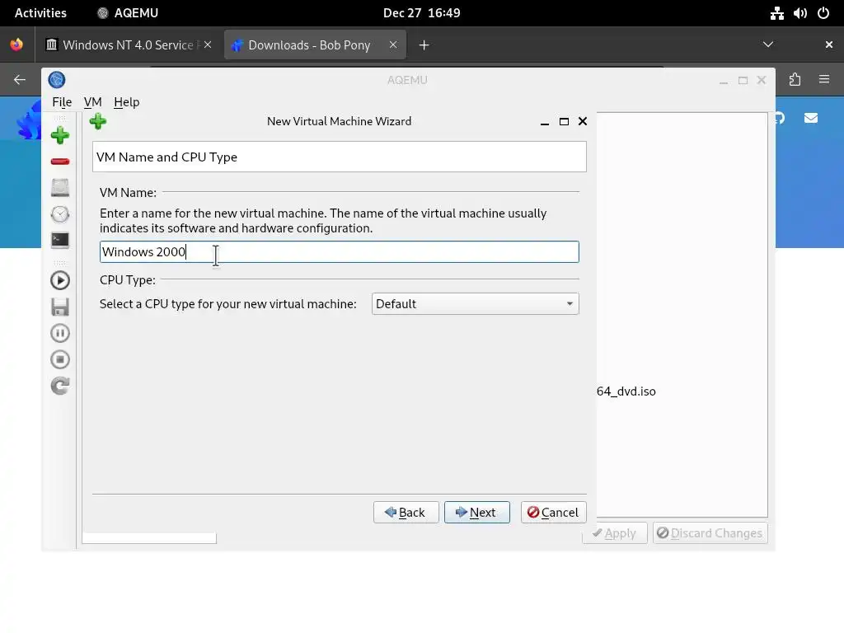Pause the VM with the pause icon

[x=59, y=333]
